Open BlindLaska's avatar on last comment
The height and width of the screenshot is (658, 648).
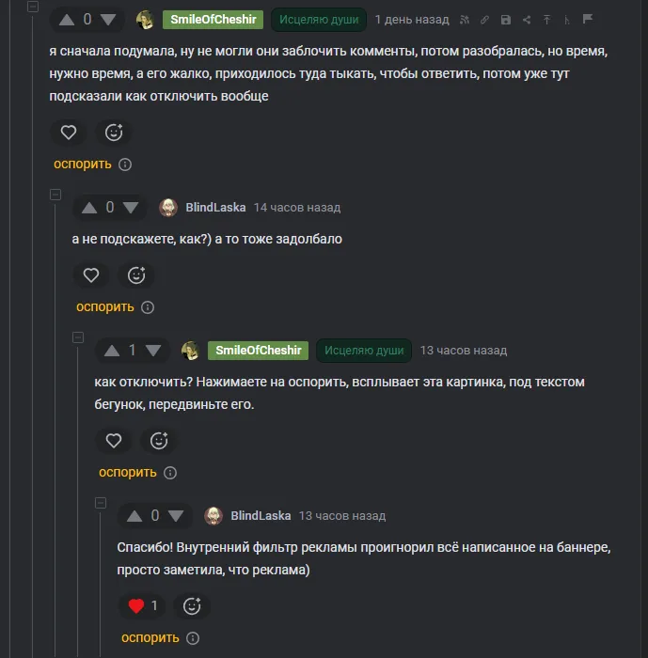point(213,516)
